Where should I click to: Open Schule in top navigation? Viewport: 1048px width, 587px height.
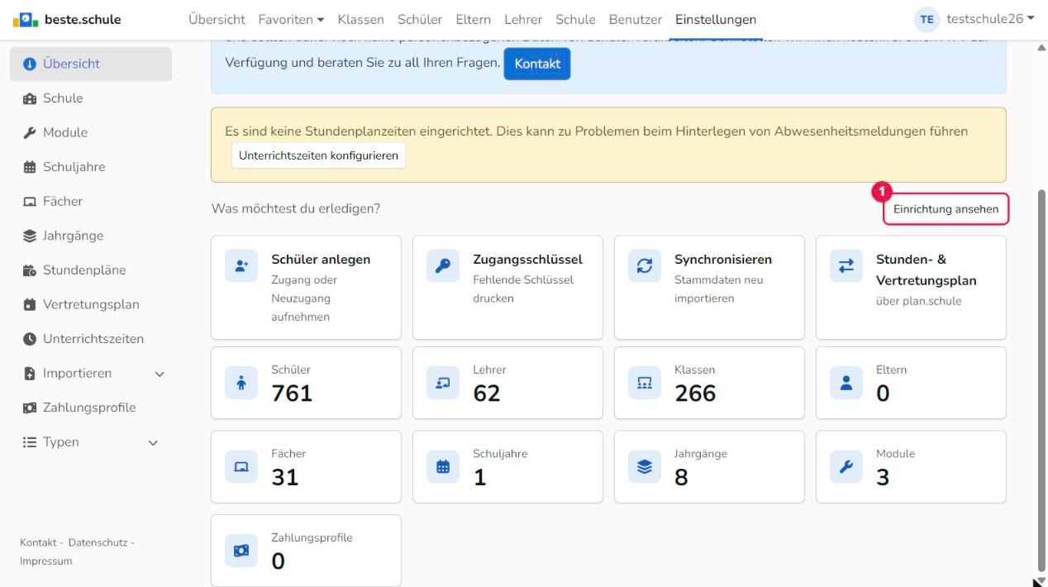click(576, 19)
